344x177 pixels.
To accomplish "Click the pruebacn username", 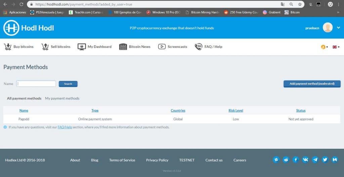I will tap(312, 28).
